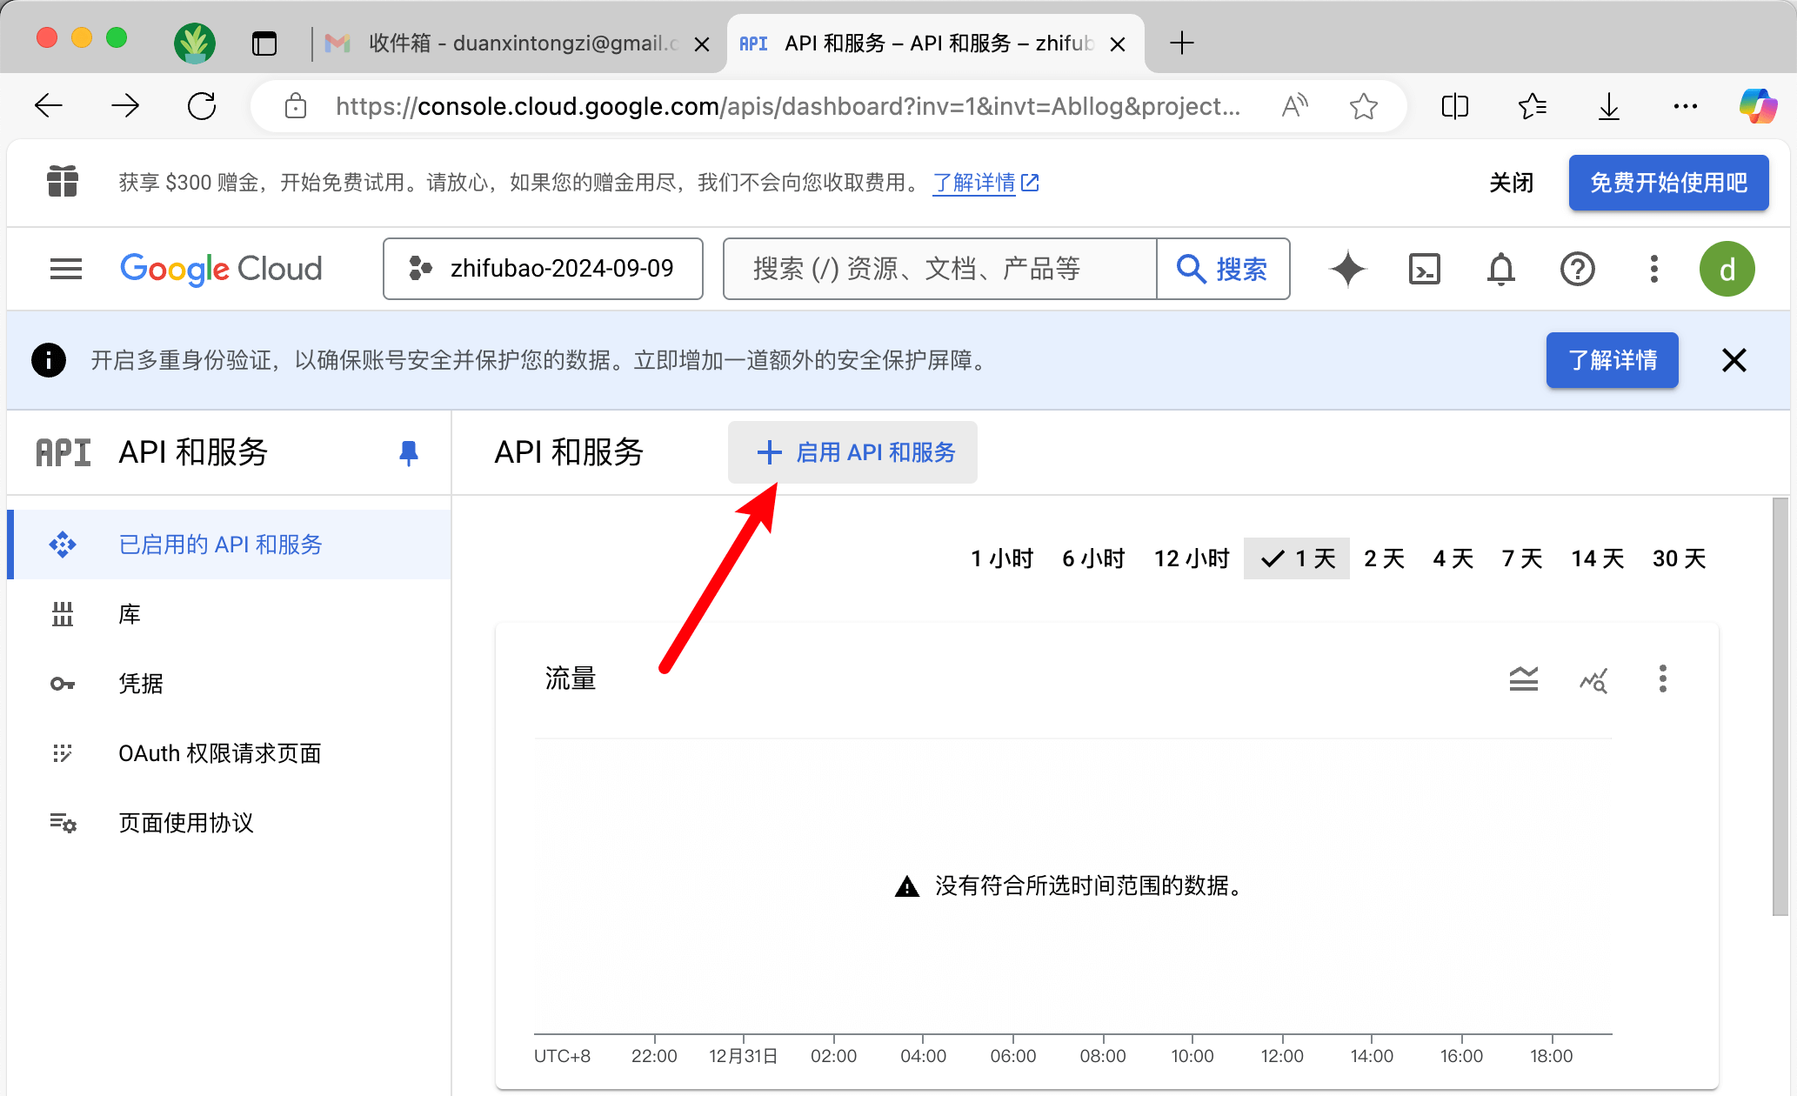The height and width of the screenshot is (1096, 1797).
Task: Click the traffic chart legend toggle icon
Action: click(1523, 678)
